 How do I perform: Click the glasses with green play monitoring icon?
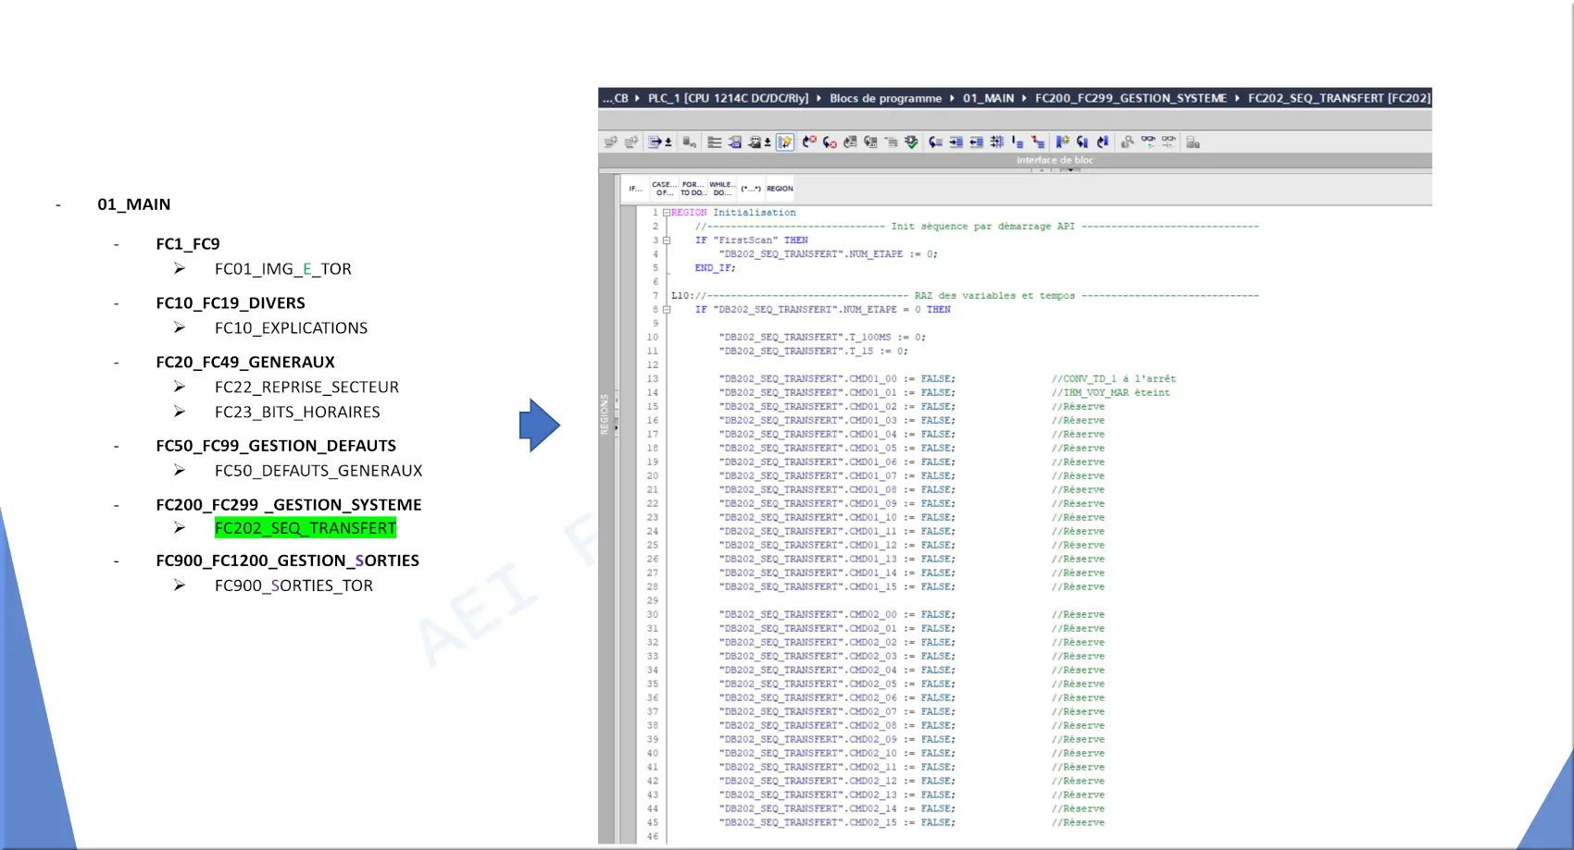1148,142
